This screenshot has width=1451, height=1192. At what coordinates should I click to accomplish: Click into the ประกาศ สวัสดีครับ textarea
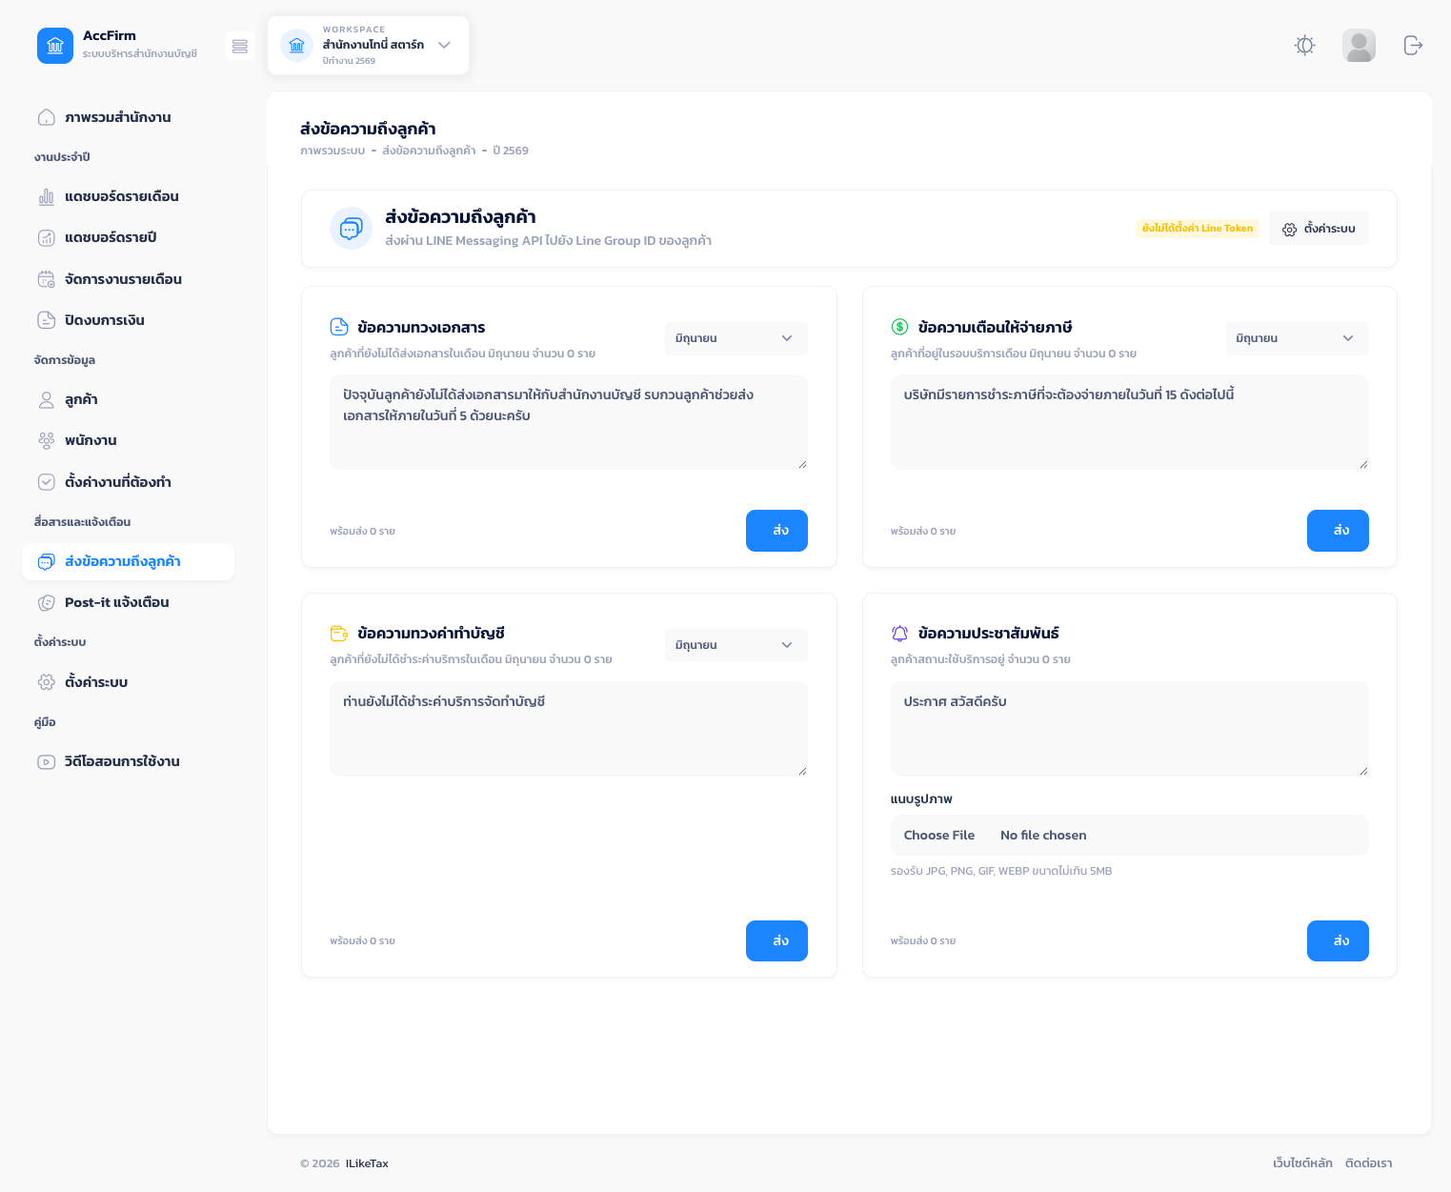click(1129, 729)
